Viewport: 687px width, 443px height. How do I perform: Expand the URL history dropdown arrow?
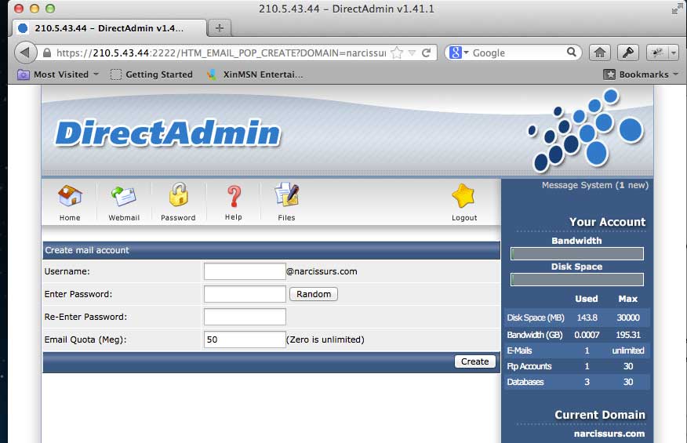pyautogui.click(x=412, y=53)
